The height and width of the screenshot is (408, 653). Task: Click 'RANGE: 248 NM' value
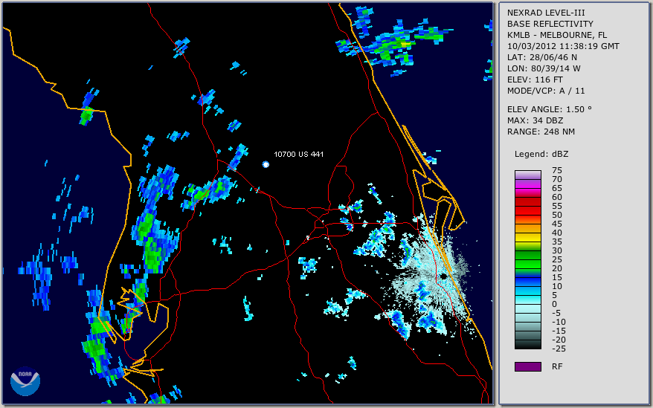coord(541,132)
